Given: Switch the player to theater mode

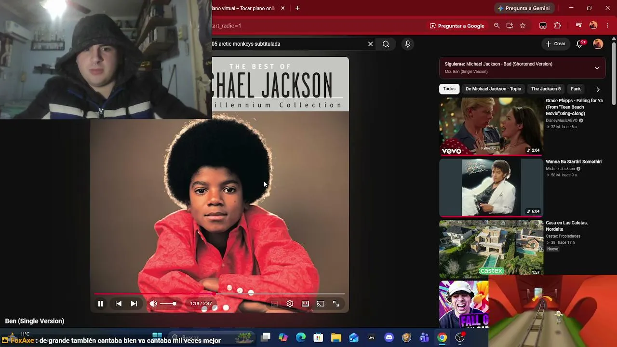Looking at the screenshot, I should [x=305, y=304].
